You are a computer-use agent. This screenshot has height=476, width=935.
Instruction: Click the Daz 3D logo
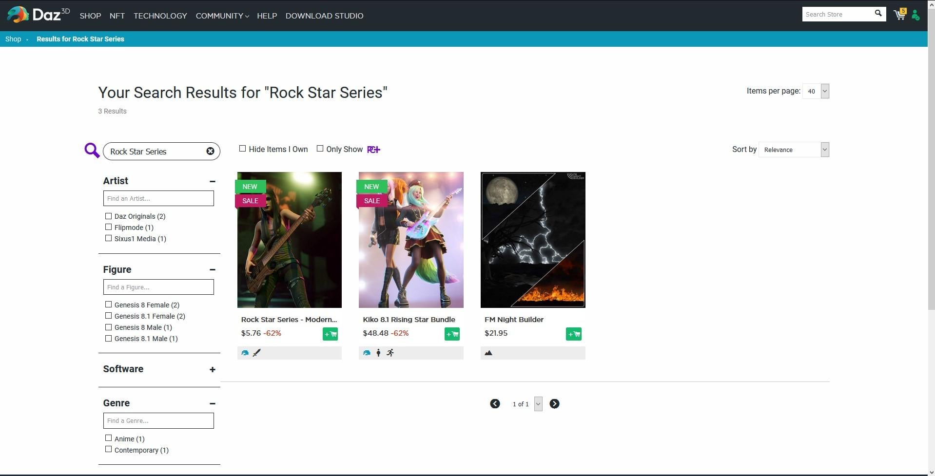point(38,15)
